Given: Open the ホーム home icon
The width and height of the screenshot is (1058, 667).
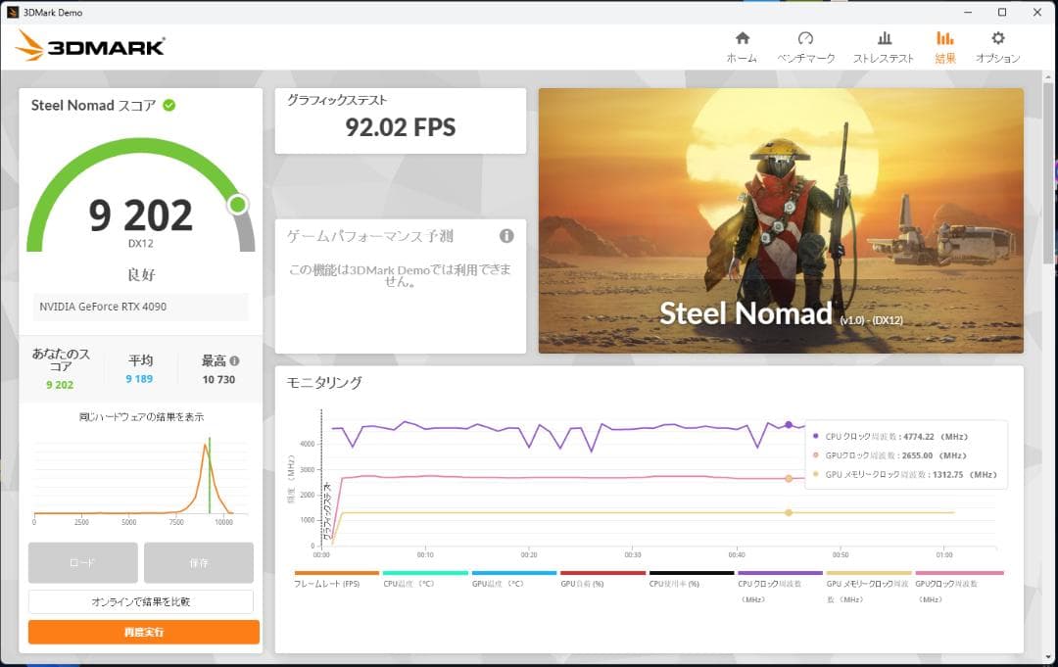Looking at the screenshot, I should [742, 44].
